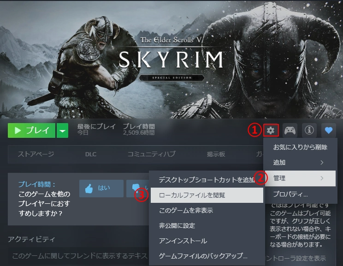Toggle the heart favorite icon
The height and width of the screenshot is (266, 343).
328,130
